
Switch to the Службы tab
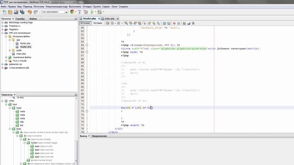pyautogui.click(x=20, y=19)
